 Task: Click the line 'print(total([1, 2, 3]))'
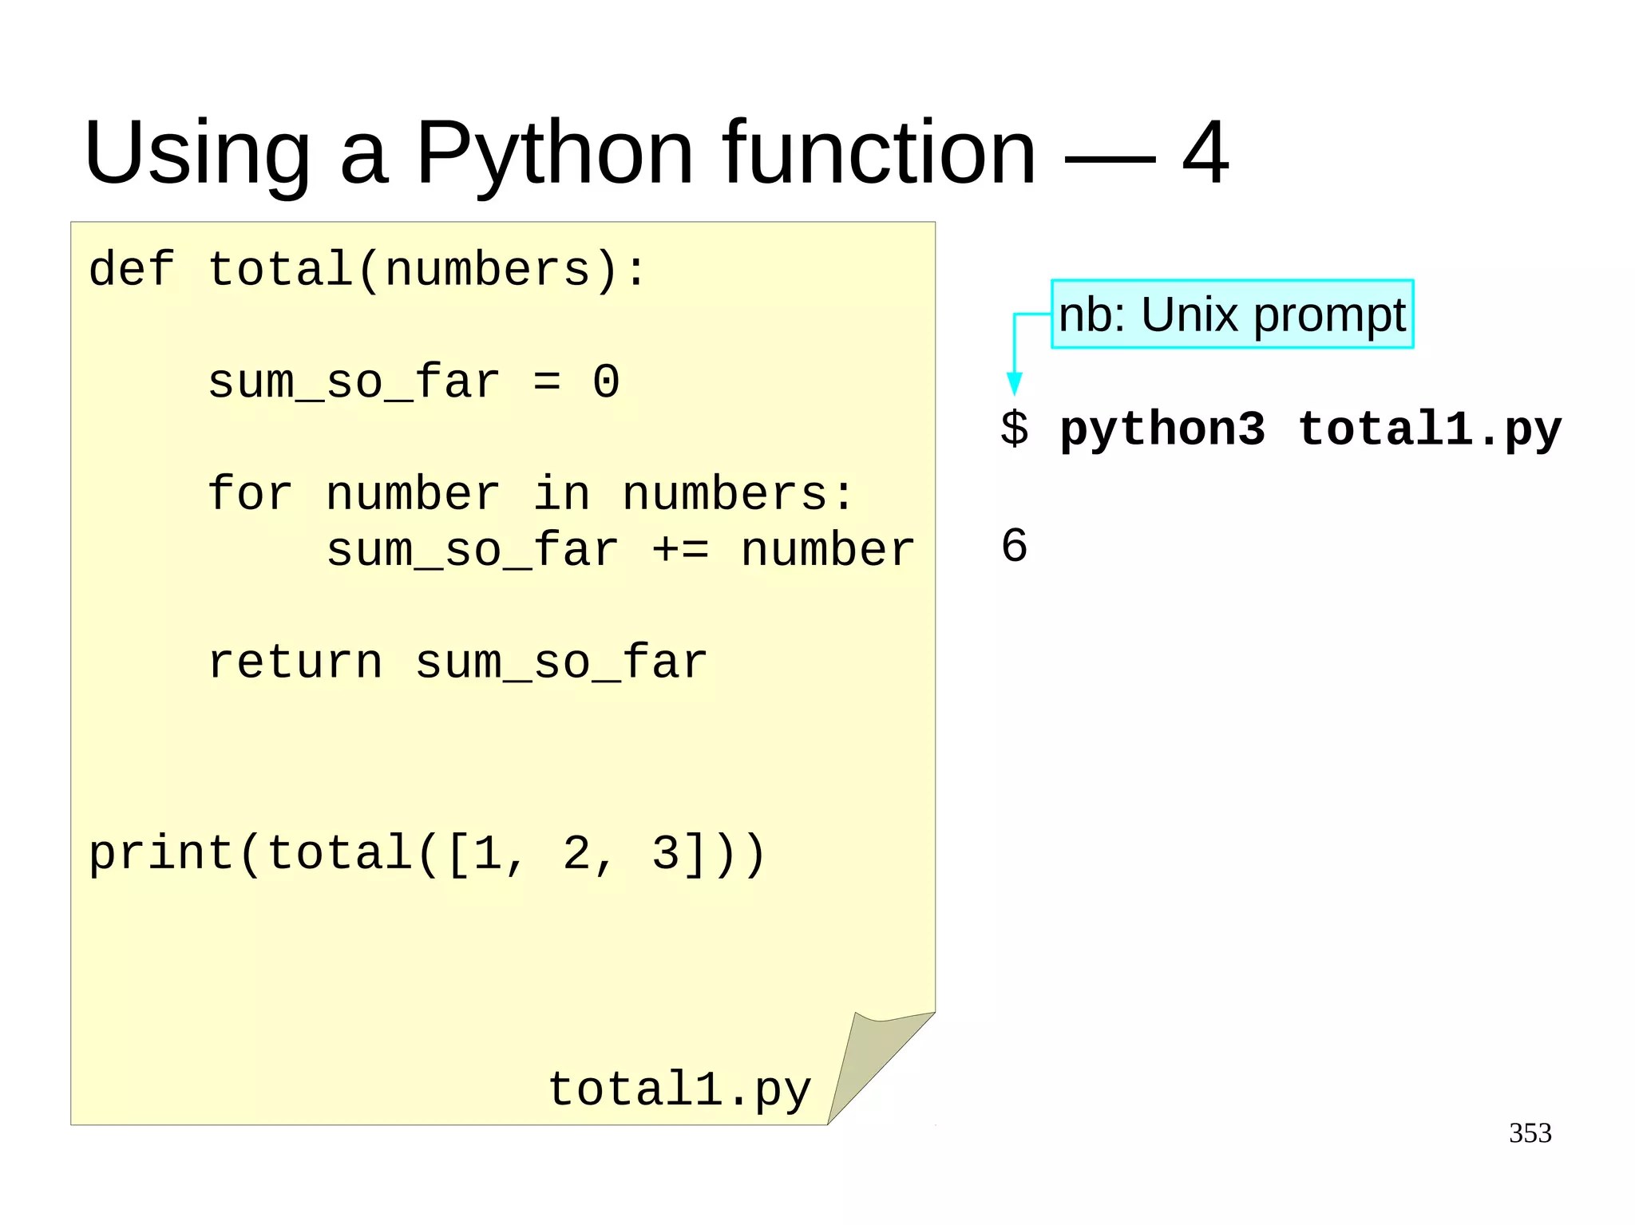point(427,855)
